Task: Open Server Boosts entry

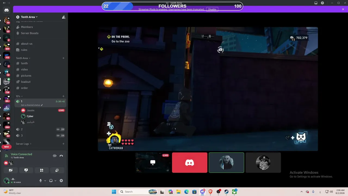Action: click(40, 33)
